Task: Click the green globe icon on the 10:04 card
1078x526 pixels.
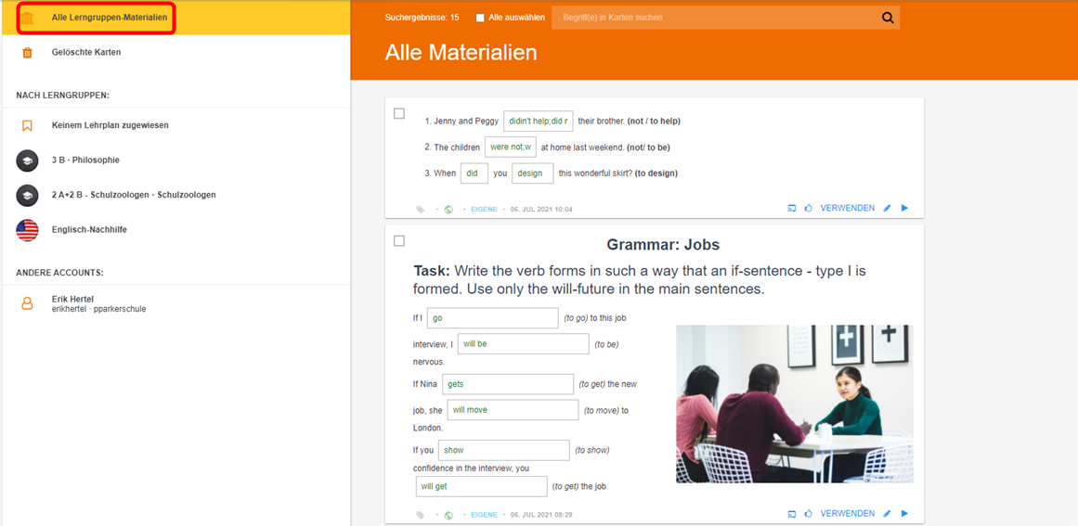Action: (449, 210)
